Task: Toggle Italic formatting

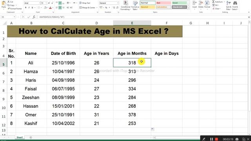Action: (29, 8)
